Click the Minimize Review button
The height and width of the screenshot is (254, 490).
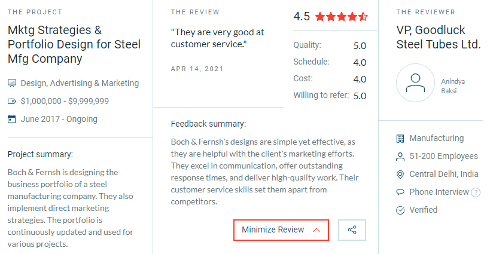[281, 230]
